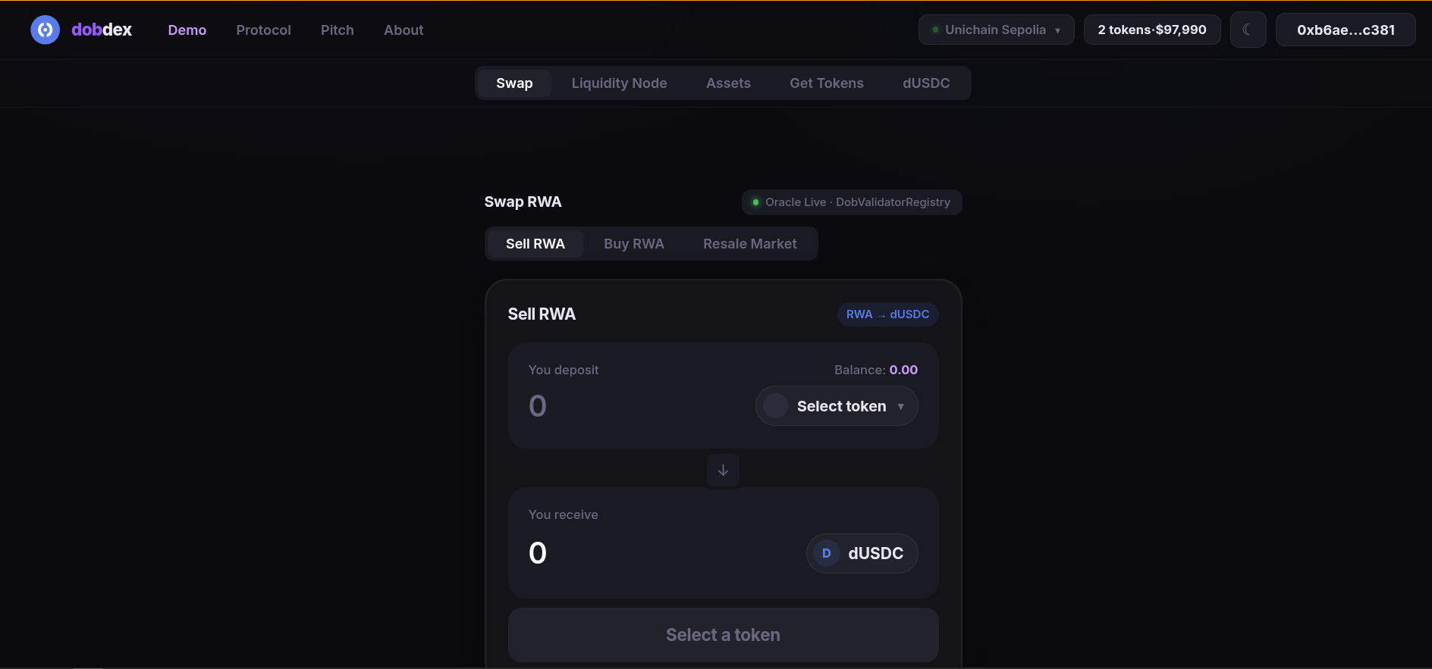Click the dUSDC token D icon
Viewport: 1432px width, 669px height.
coord(827,553)
